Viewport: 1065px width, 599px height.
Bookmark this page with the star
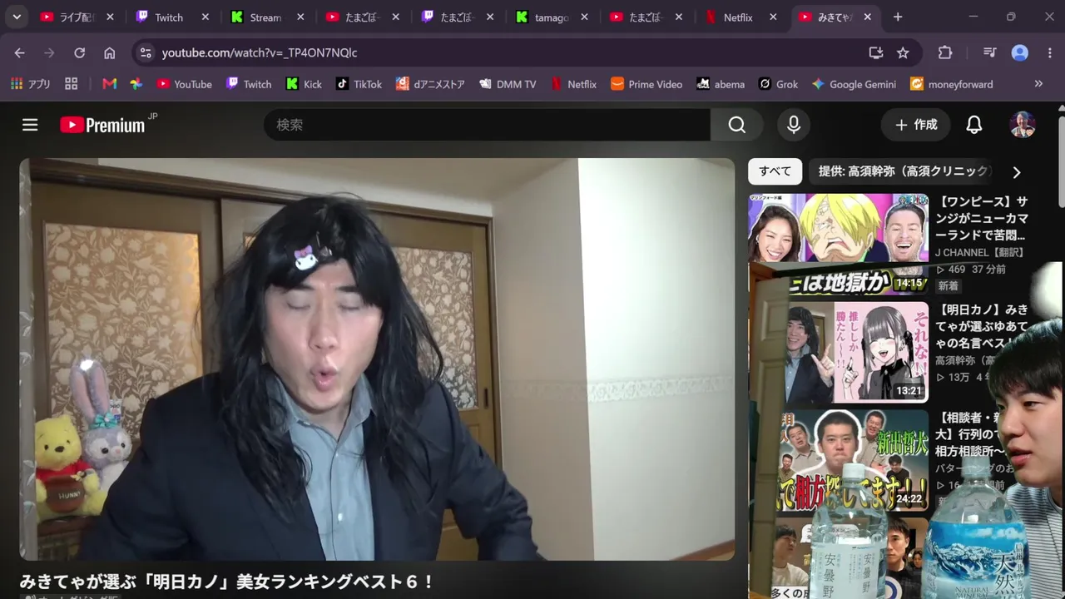click(903, 52)
